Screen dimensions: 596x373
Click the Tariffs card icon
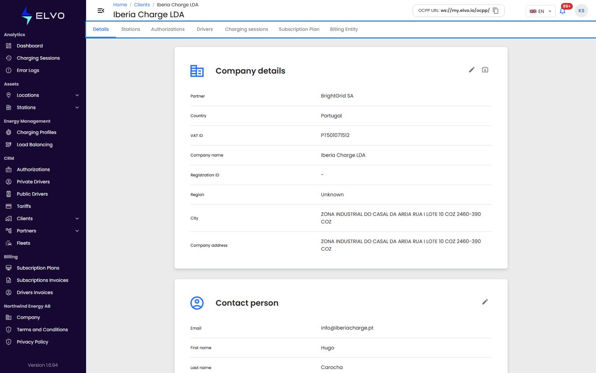9,206
